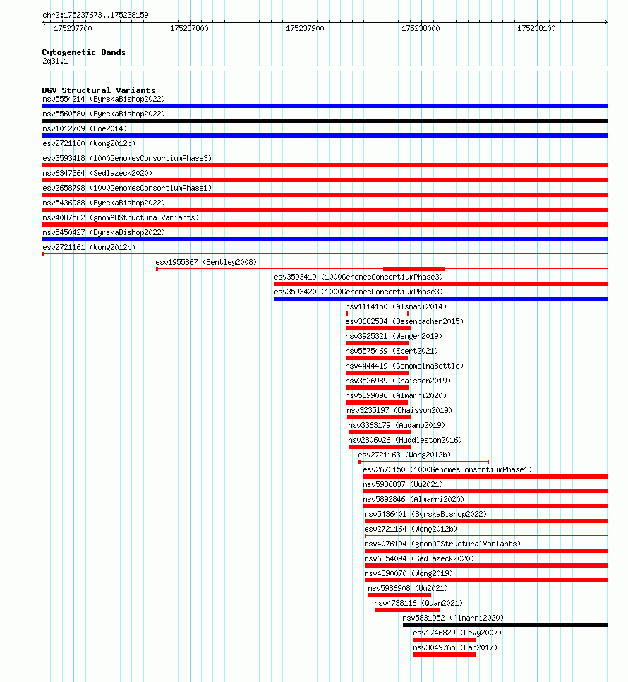Click the blue bar of nsv5554214

click(x=325, y=106)
